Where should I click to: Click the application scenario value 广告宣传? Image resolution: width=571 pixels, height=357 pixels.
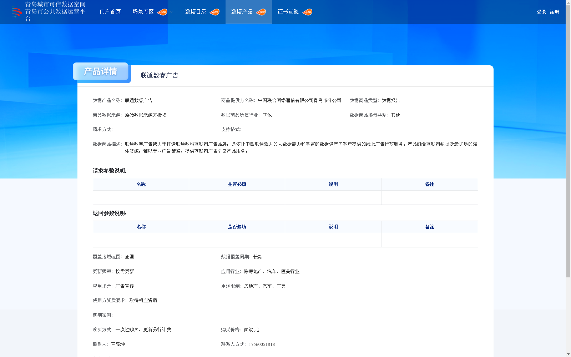(125, 286)
